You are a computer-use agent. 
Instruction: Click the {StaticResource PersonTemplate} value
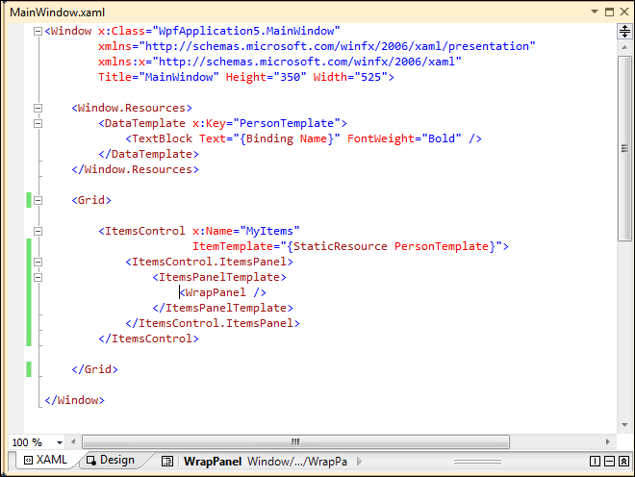point(392,246)
